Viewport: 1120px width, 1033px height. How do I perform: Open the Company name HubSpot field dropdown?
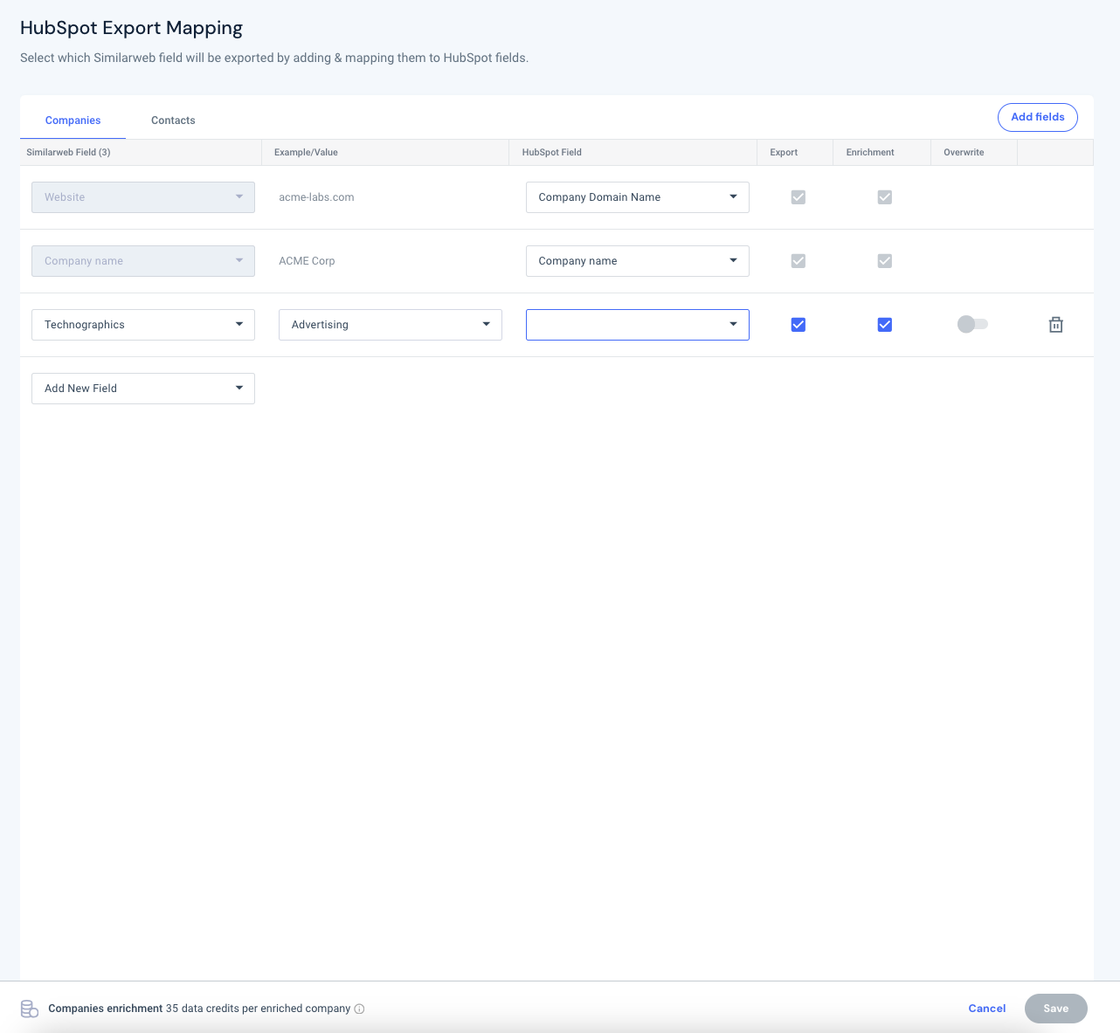638,261
